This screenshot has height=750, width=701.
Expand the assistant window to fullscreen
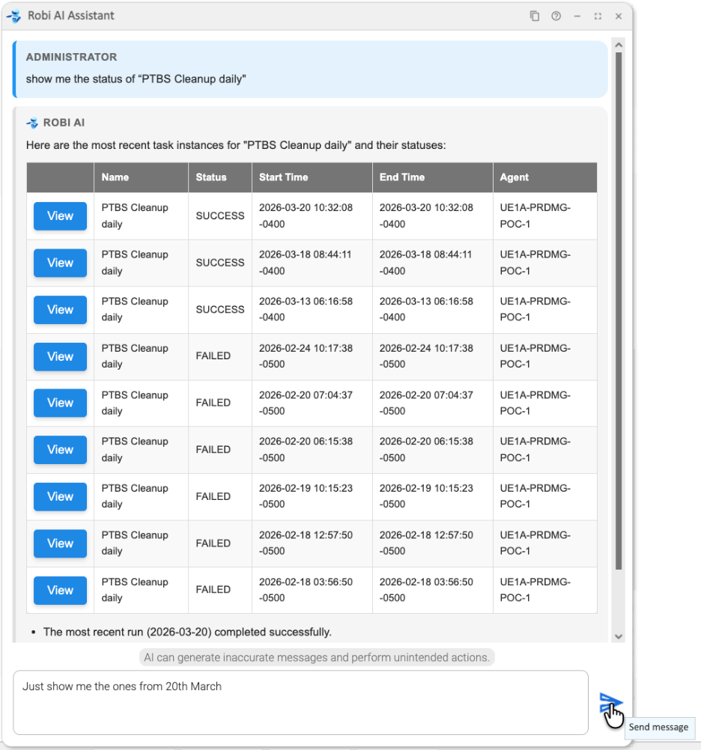pyautogui.click(x=598, y=16)
